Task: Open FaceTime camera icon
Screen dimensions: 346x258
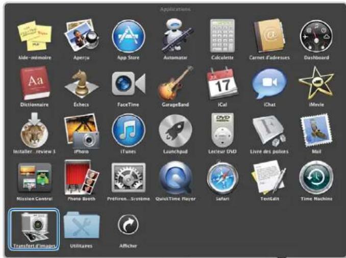Action: click(129, 84)
